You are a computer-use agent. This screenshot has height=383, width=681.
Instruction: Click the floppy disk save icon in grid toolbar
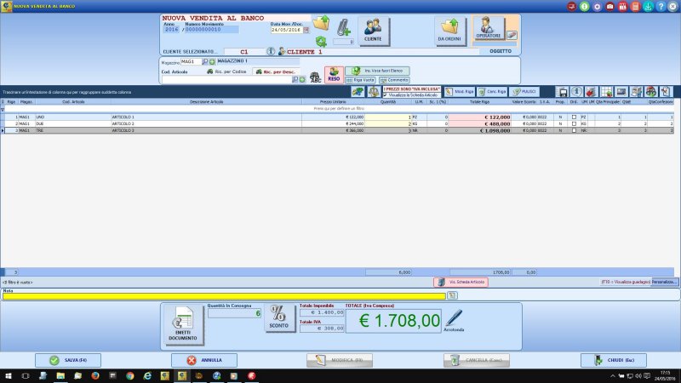(x=563, y=92)
